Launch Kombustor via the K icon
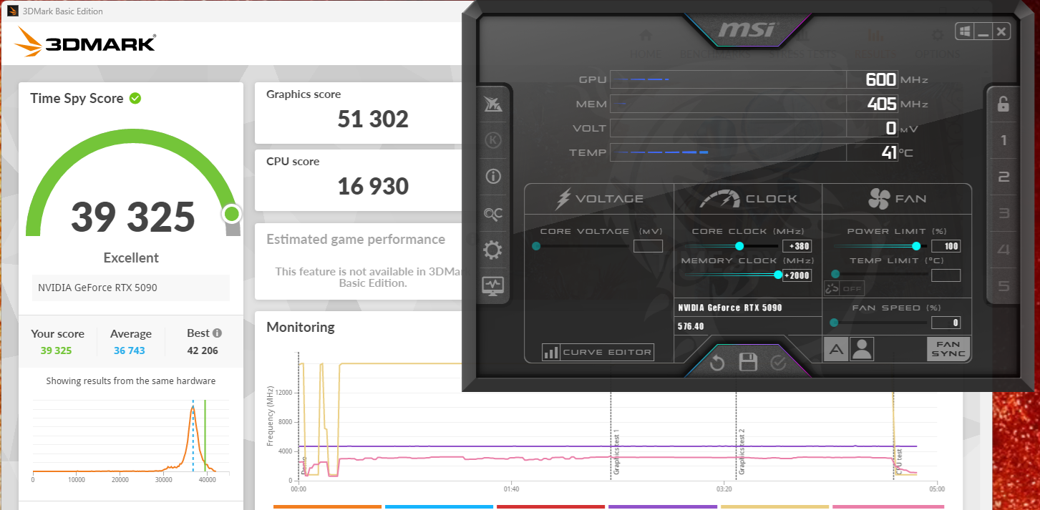 pos(493,140)
